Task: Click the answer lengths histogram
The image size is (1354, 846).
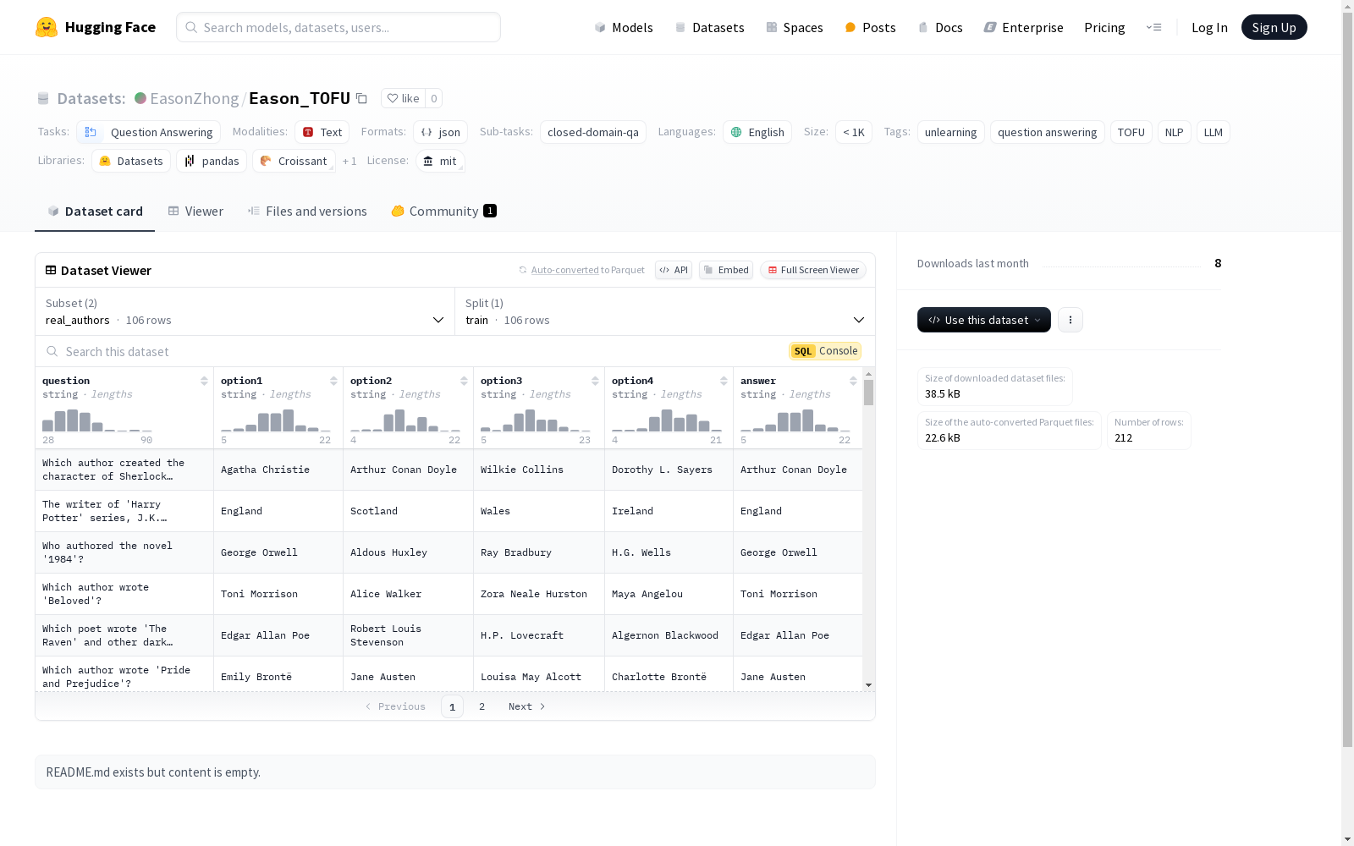Action: (x=795, y=420)
